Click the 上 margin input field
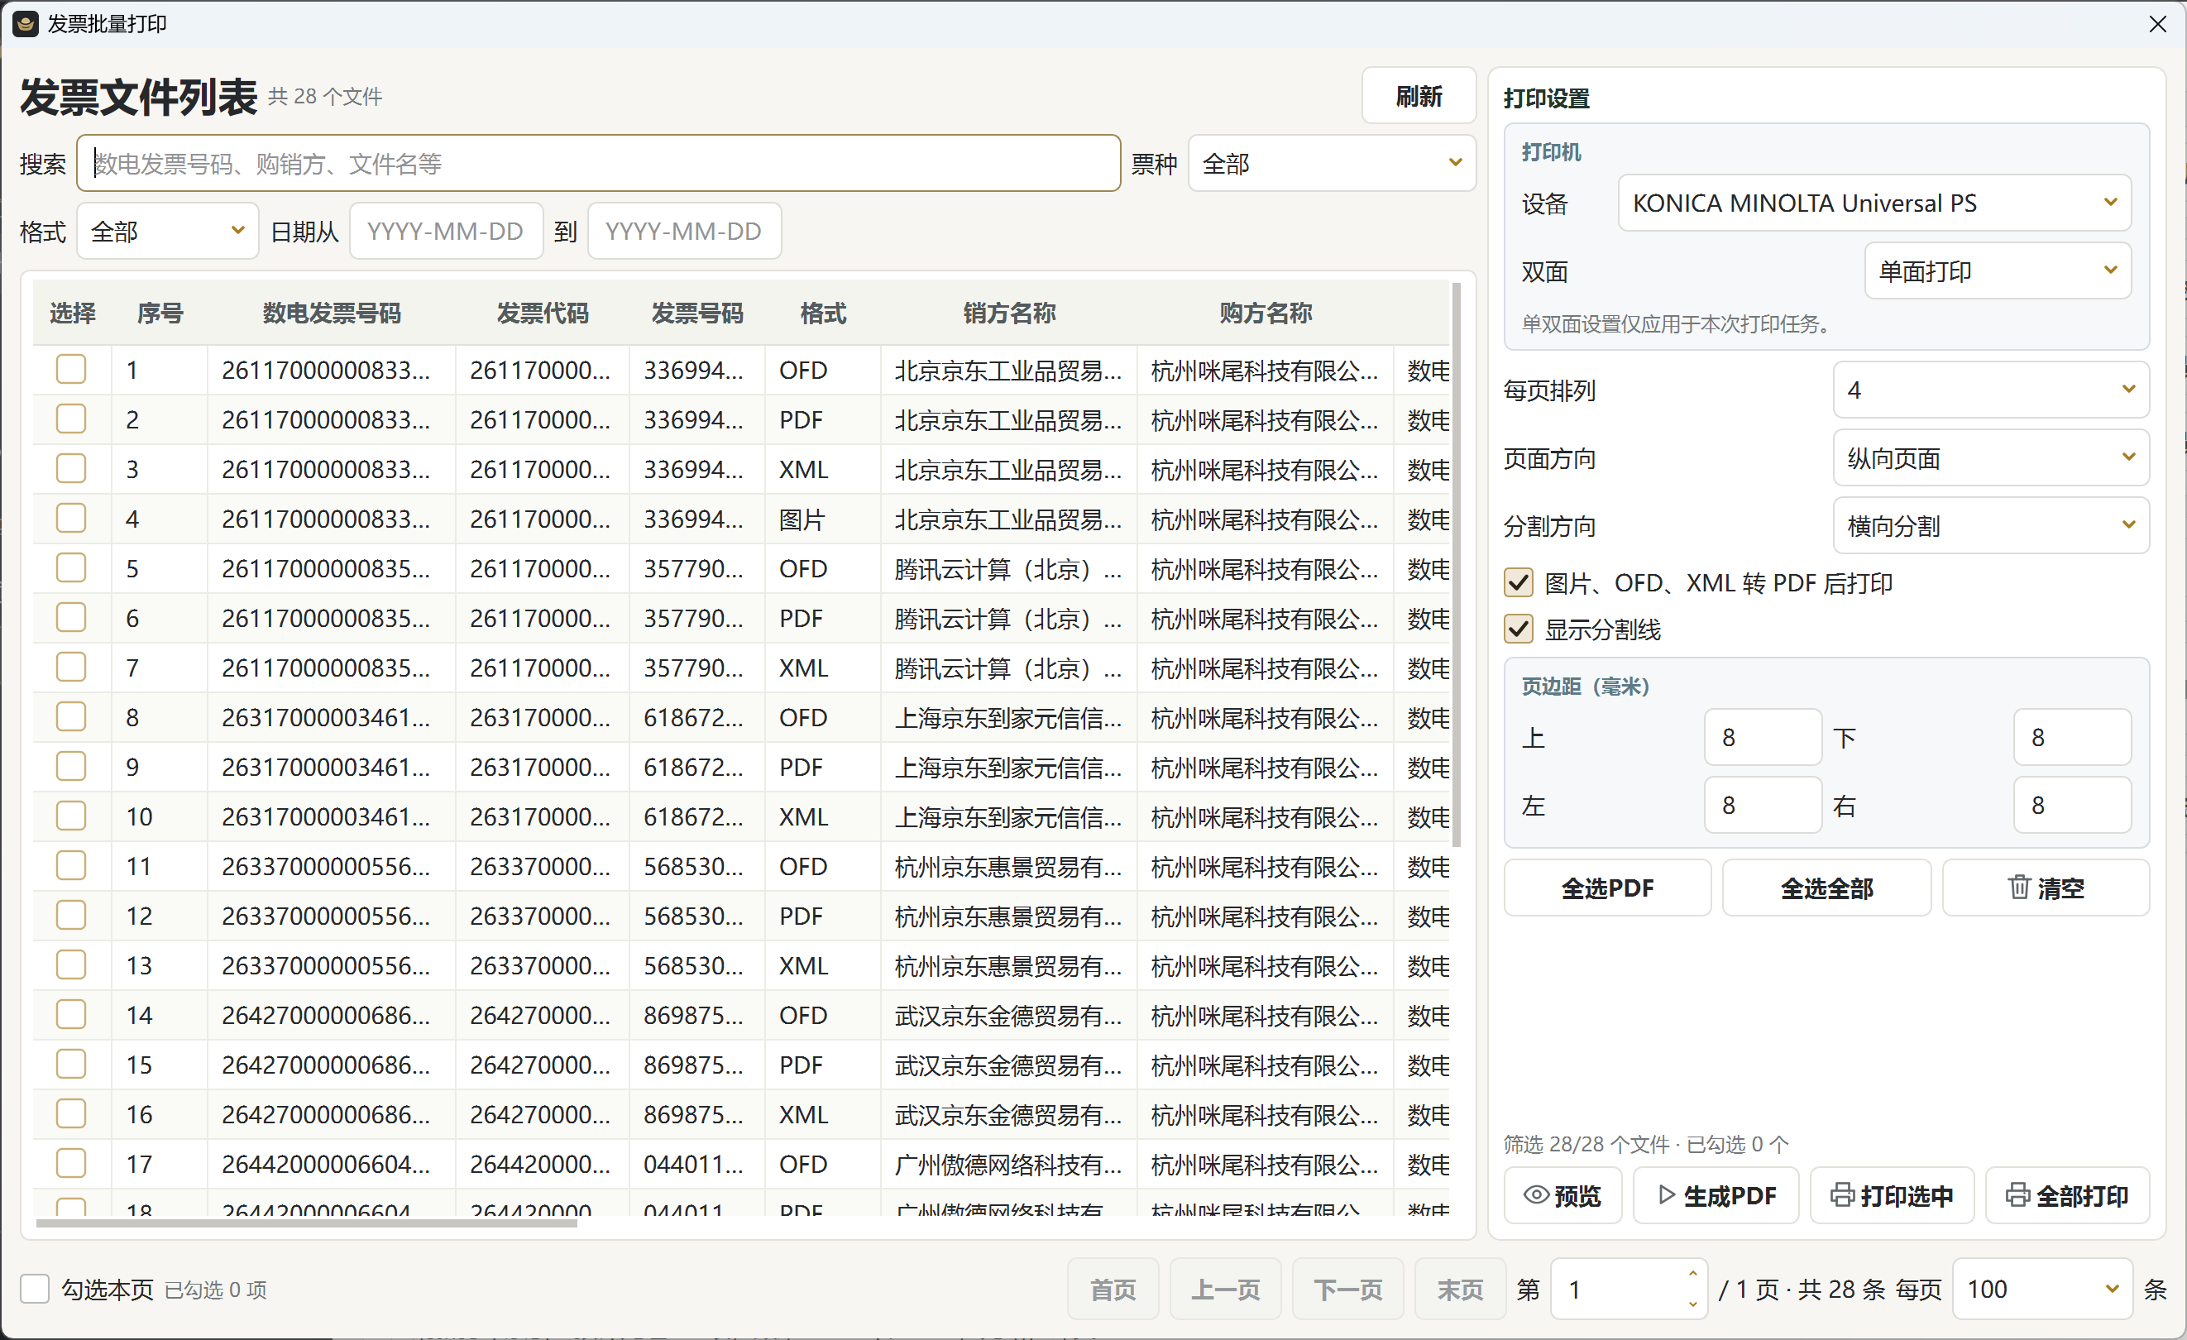This screenshot has height=1340, width=2187. click(1763, 736)
